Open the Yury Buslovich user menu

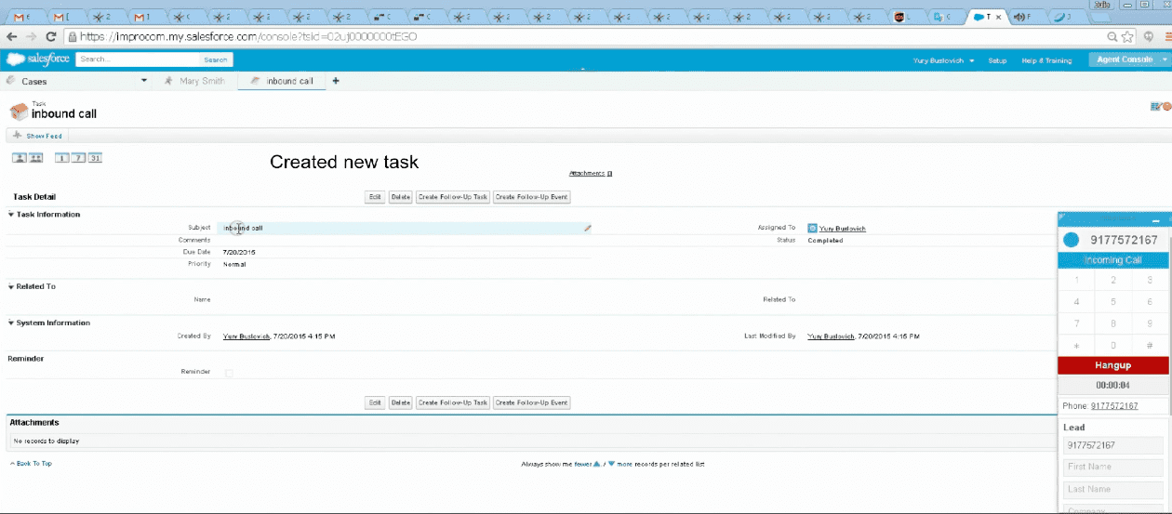(x=943, y=60)
